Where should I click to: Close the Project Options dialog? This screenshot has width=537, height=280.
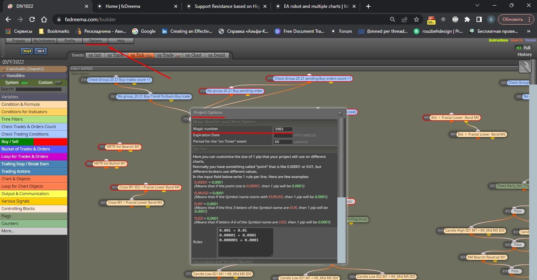[x=340, y=113]
